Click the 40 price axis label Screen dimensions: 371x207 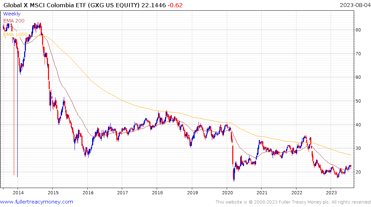click(x=358, y=125)
